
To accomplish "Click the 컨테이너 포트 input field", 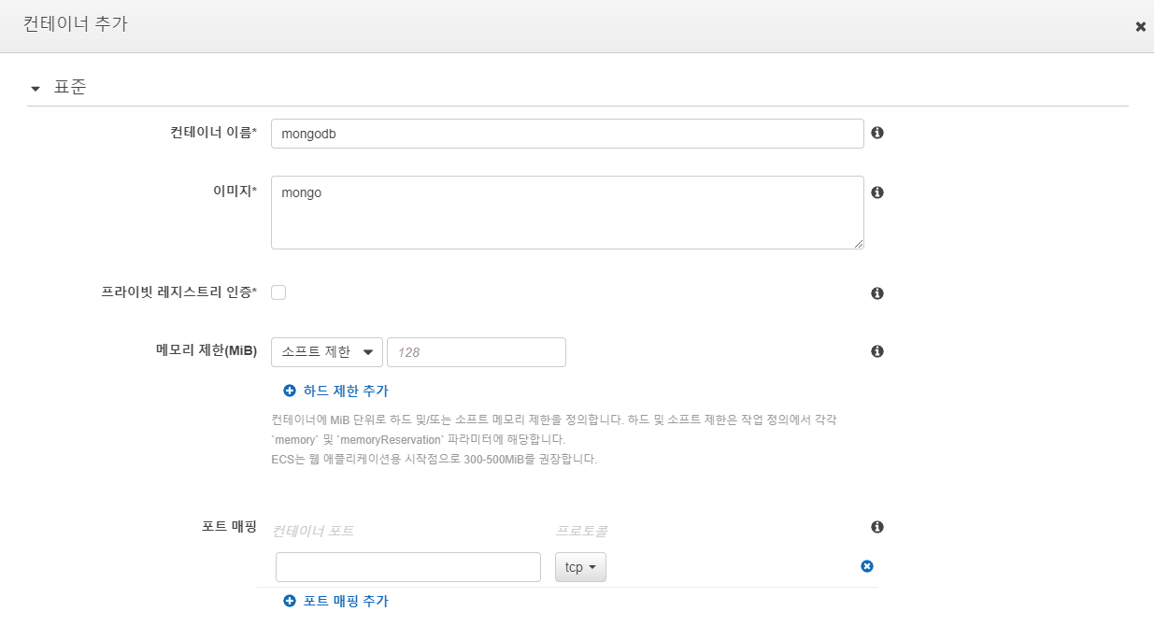I will pyautogui.click(x=408, y=567).
